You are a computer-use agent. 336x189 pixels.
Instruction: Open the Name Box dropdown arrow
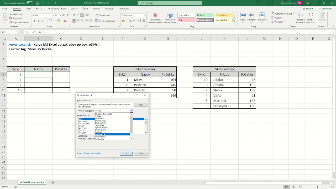[17, 32]
